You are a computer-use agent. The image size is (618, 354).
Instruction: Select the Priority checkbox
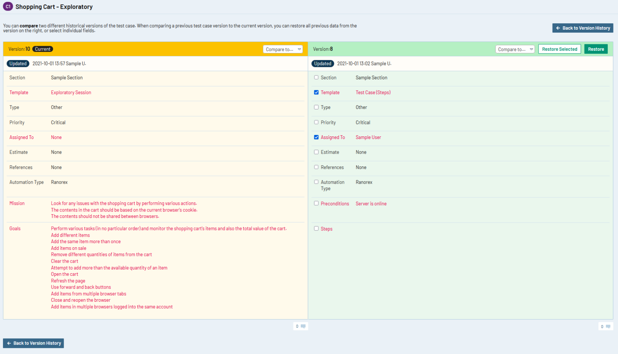coord(316,122)
